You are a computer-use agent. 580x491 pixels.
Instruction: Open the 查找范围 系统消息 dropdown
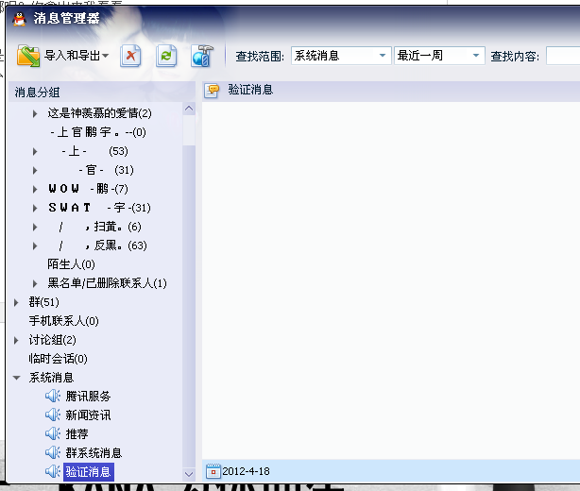click(x=341, y=56)
